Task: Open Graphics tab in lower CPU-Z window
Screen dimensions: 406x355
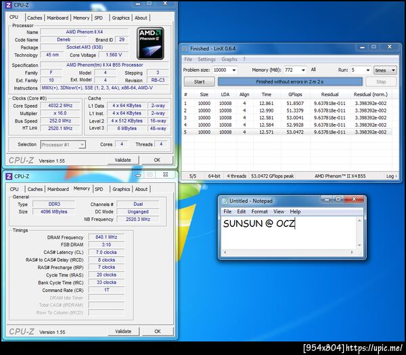Action: 121,189
